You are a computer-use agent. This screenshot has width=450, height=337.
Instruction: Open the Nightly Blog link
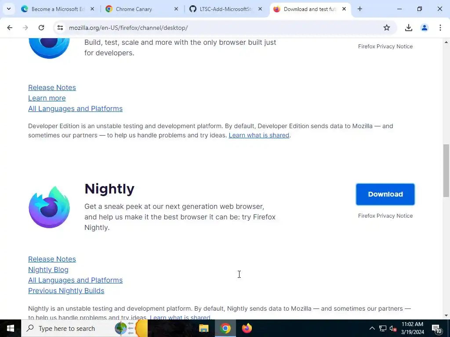tap(48, 270)
